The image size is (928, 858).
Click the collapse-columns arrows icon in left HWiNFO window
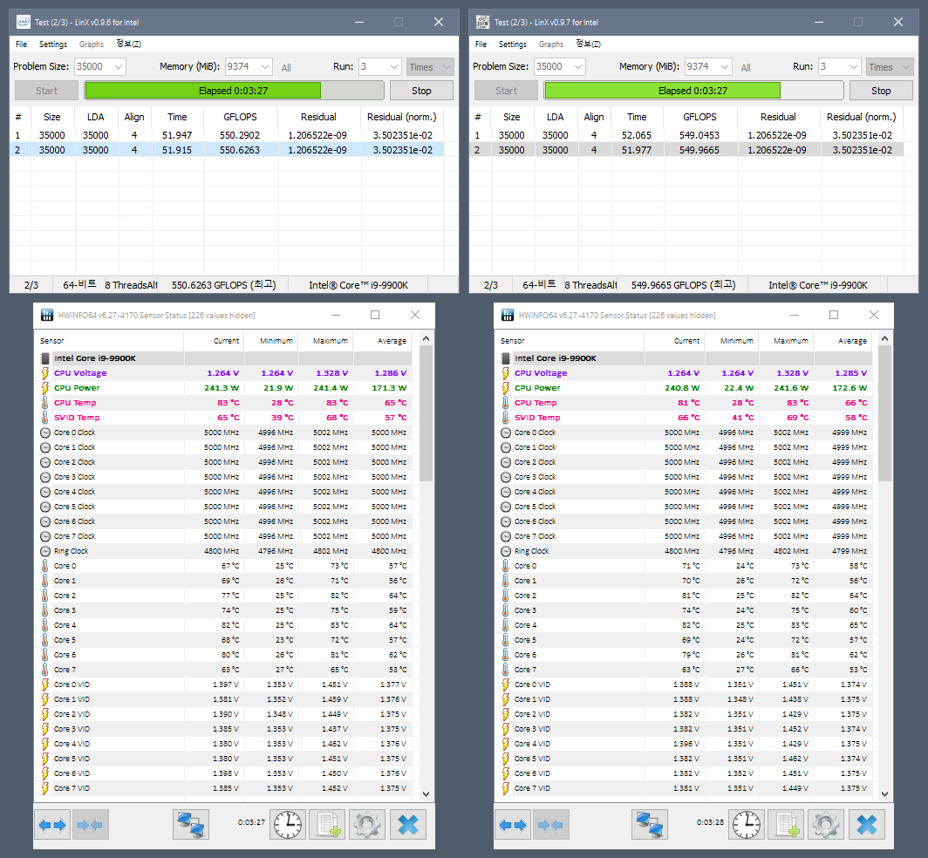point(90,824)
